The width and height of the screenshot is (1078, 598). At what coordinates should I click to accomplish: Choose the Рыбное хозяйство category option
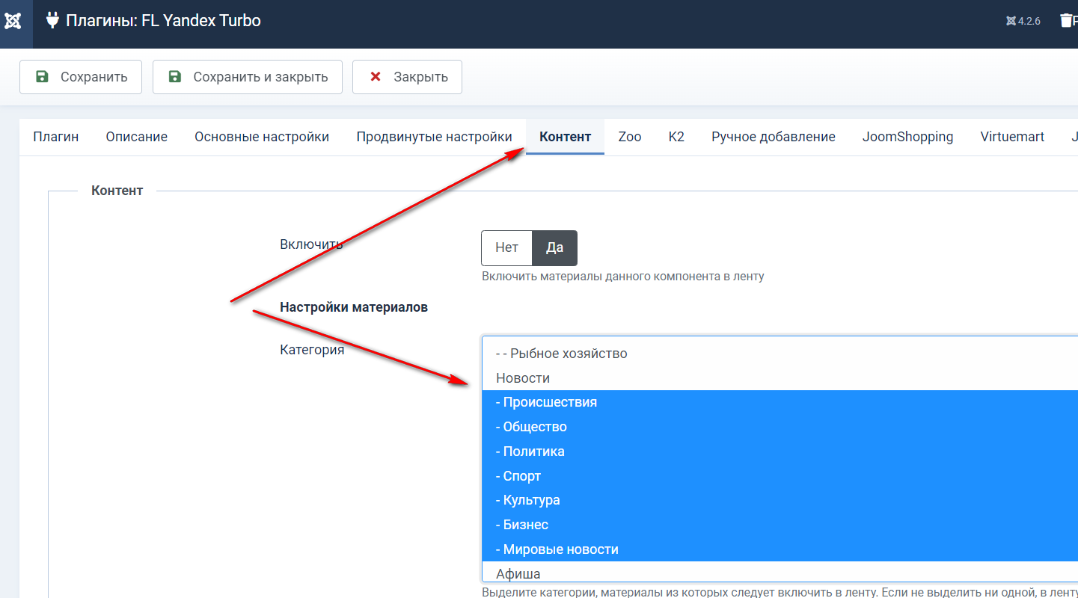click(x=561, y=354)
